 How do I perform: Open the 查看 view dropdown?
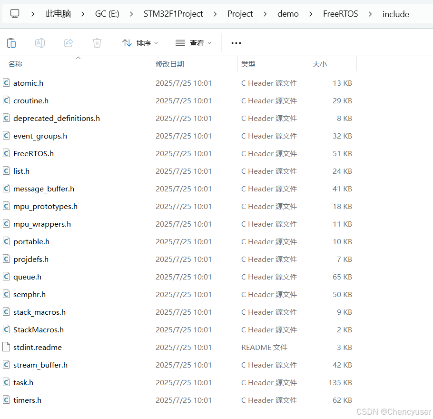click(x=193, y=43)
